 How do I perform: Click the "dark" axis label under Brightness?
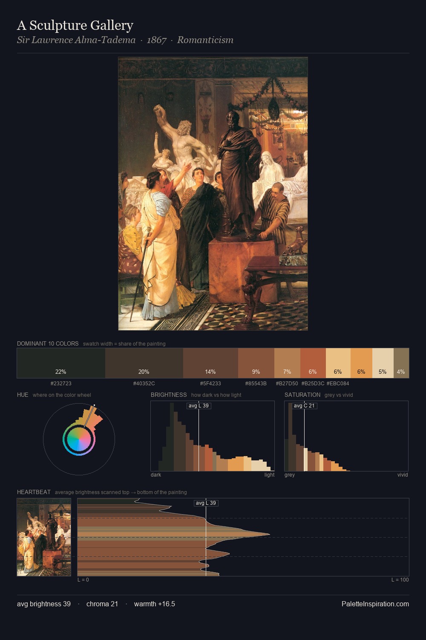coord(156,475)
